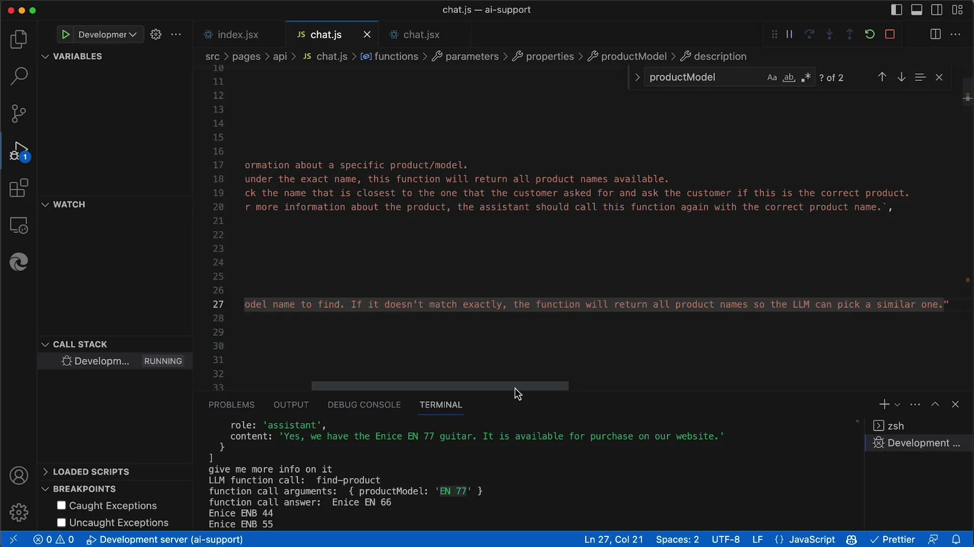Toggle primary side bar layout icon

coord(897,10)
